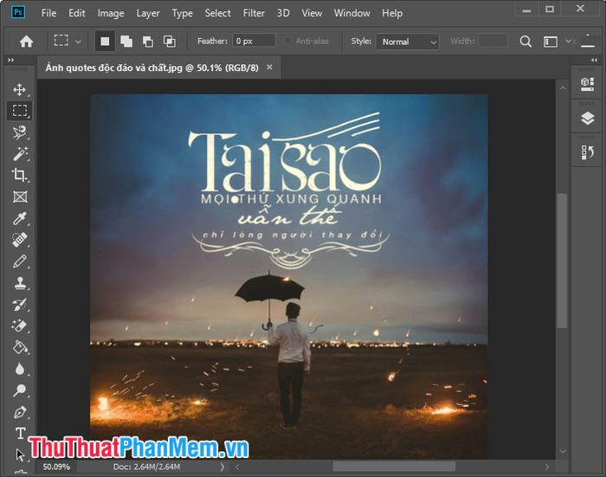Select the Horizontal Type tool
The width and height of the screenshot is (606, 477).
[x=20, y=433]
